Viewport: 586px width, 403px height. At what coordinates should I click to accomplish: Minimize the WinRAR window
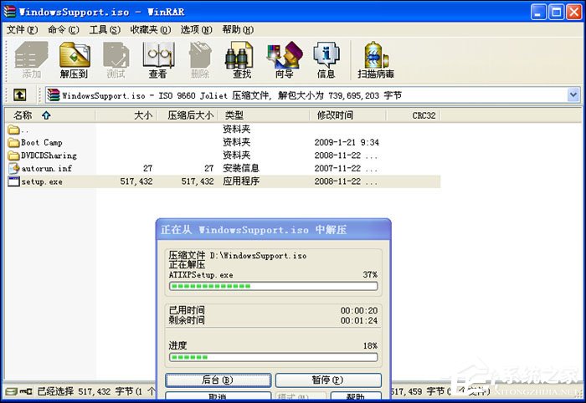coord(537,13)
